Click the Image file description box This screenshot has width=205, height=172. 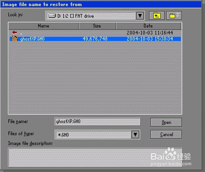(95, 158)
